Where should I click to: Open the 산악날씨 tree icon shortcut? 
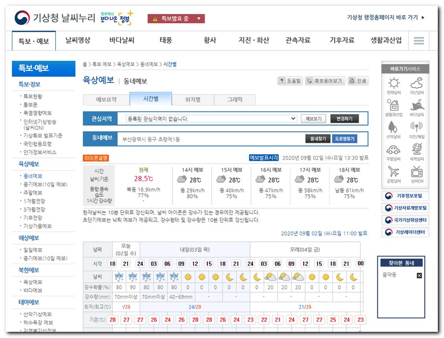pos(394,130)
